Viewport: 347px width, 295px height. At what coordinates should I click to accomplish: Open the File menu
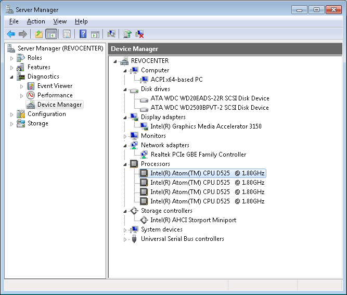(x=14, y=21)
